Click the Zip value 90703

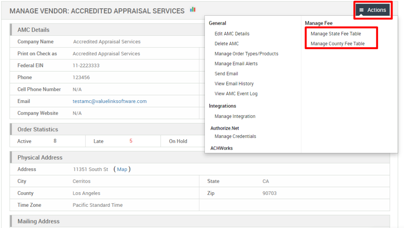point(269,193)
